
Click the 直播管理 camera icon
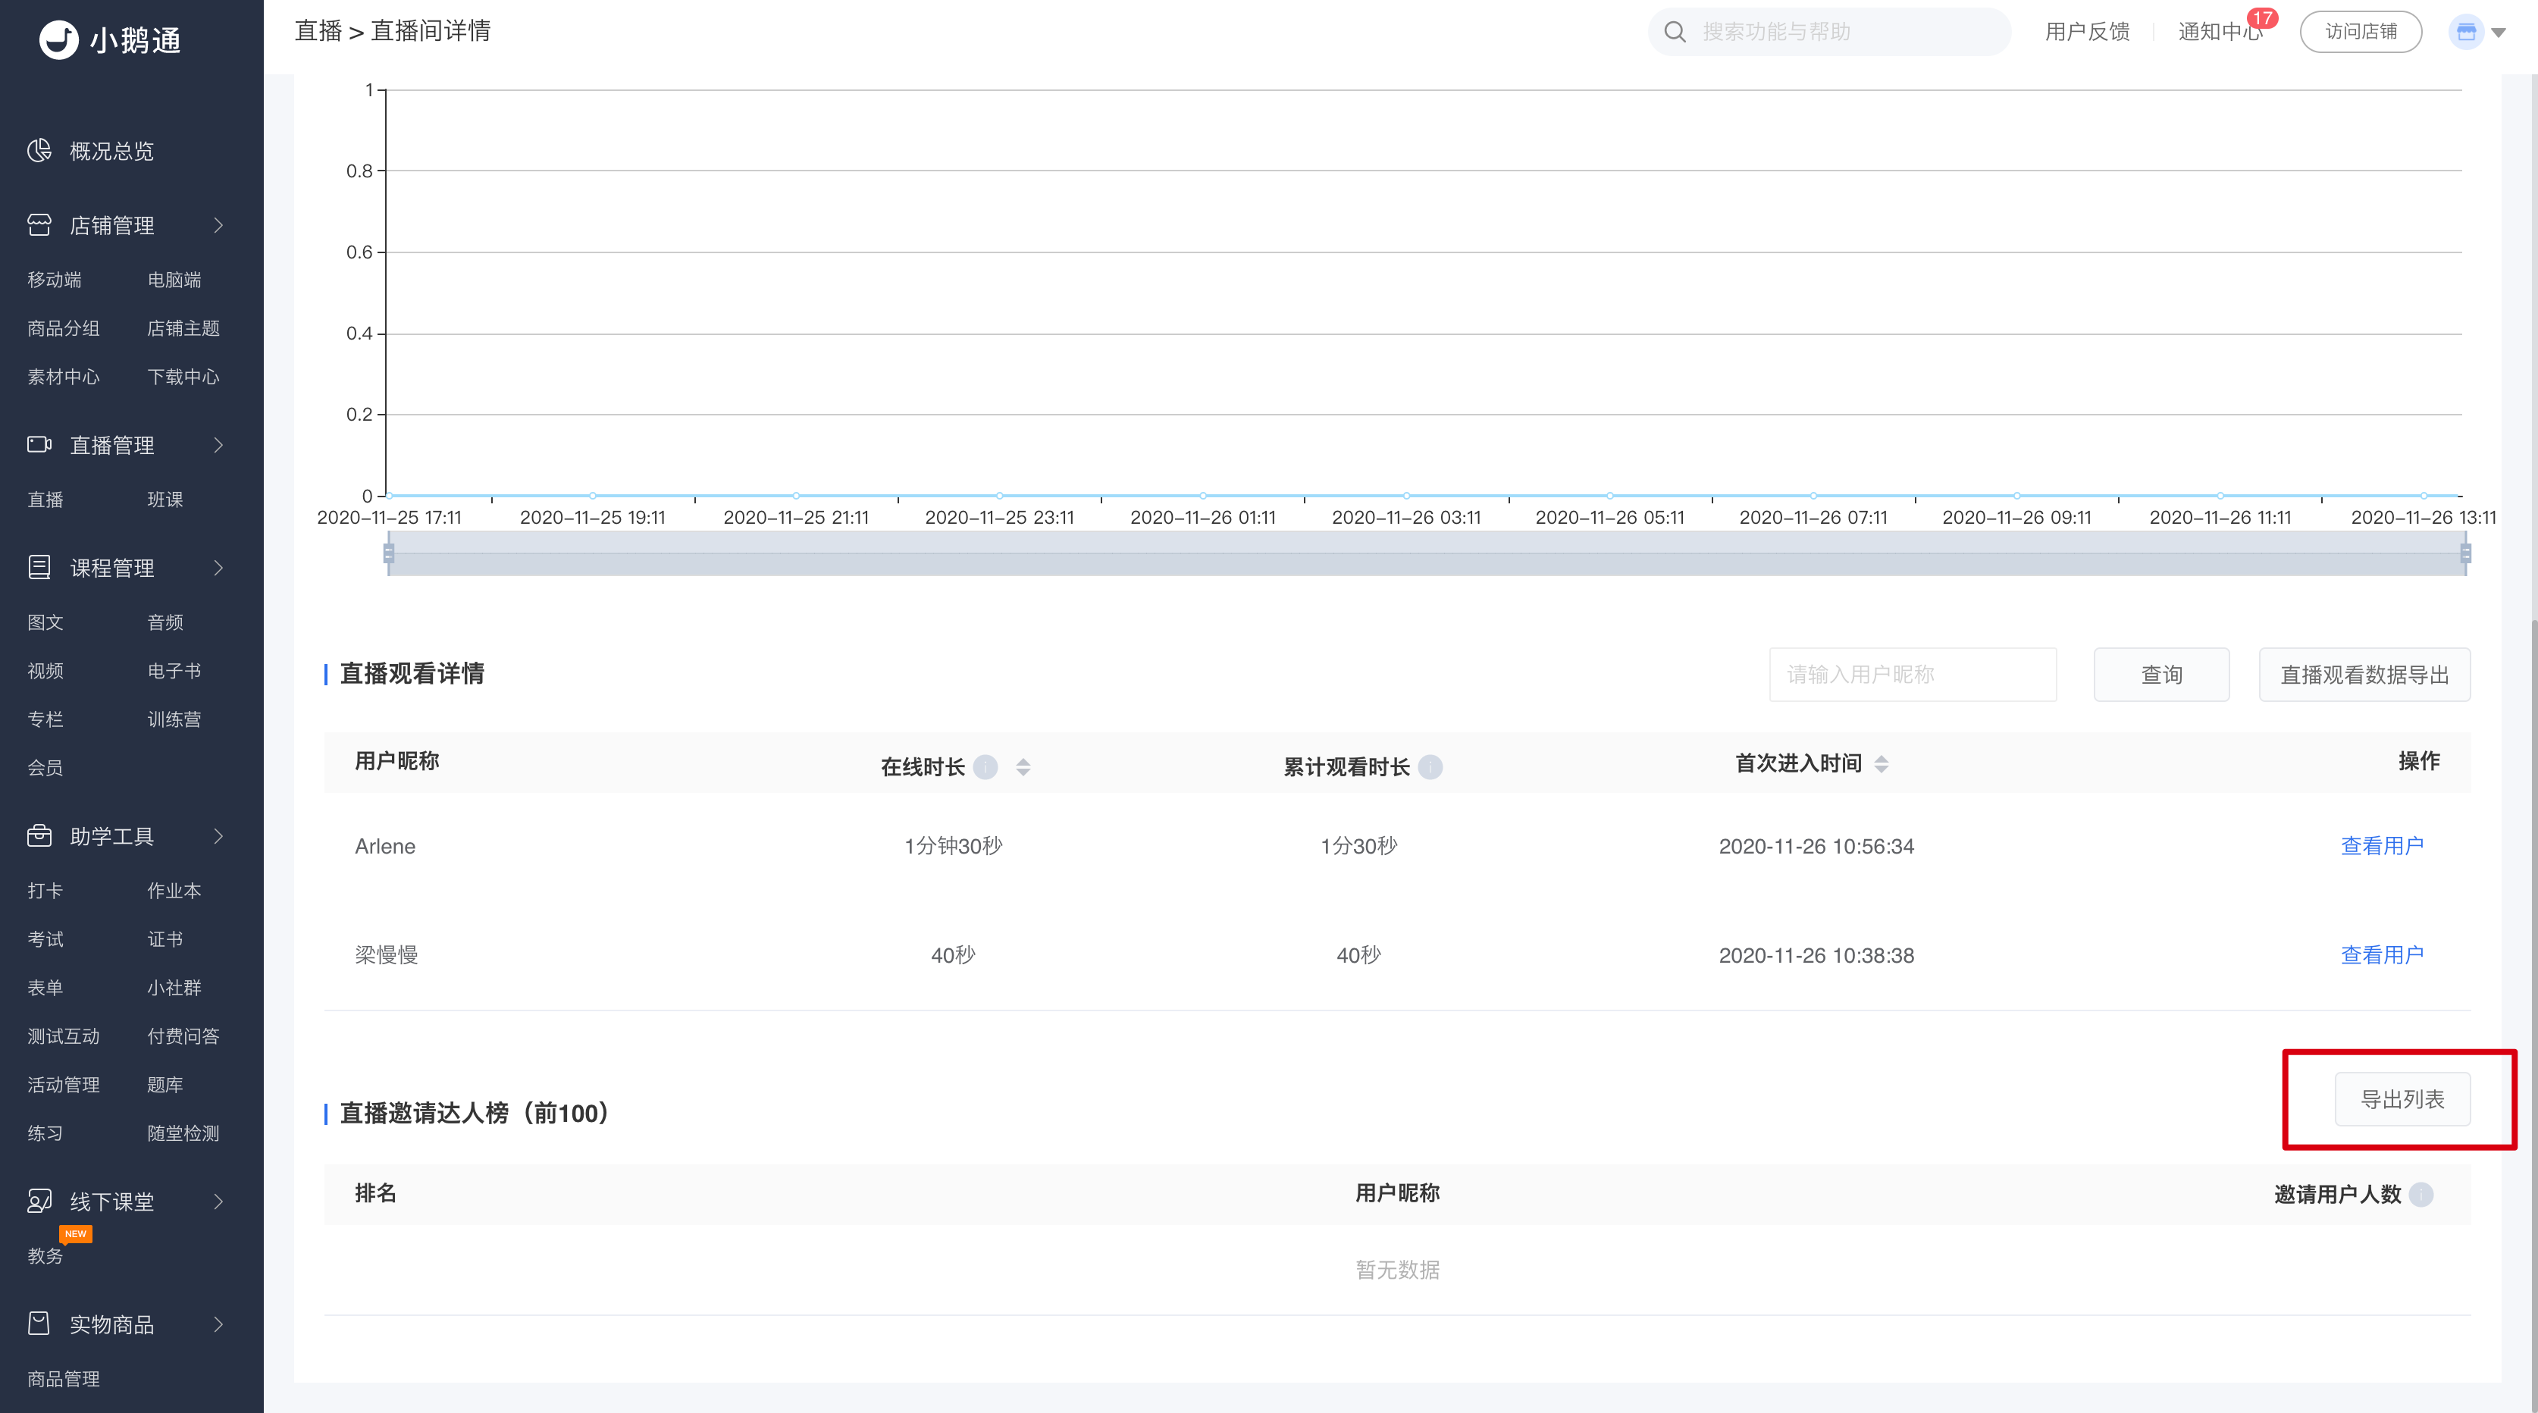[39, 444]
